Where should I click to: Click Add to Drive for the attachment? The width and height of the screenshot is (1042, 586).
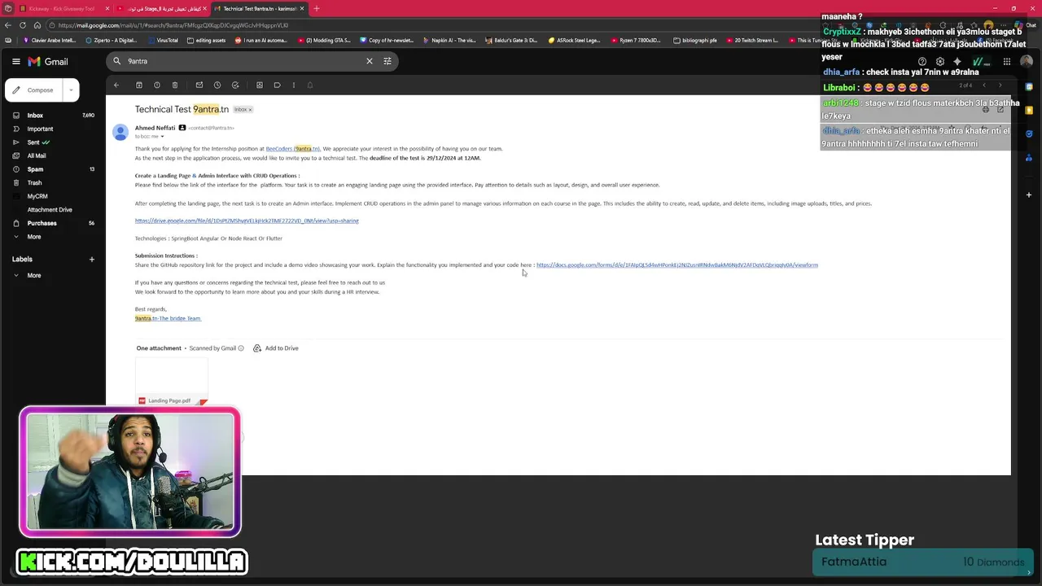(275, 348)
